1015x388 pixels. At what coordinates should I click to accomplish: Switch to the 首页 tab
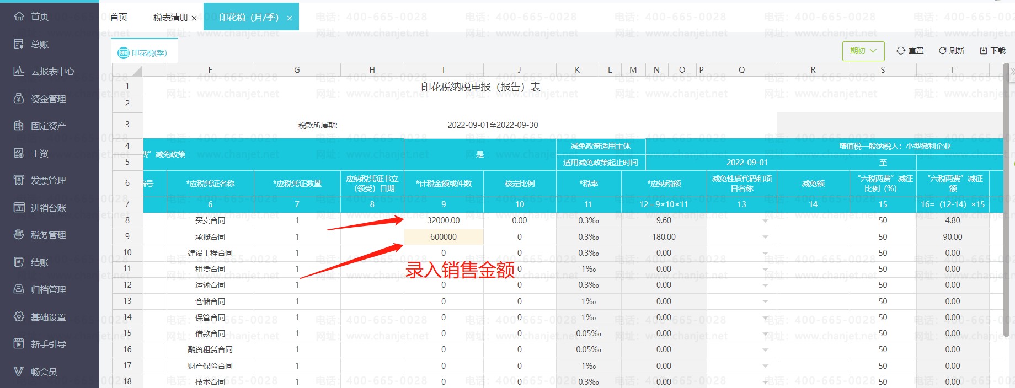(x=119, y=17)
